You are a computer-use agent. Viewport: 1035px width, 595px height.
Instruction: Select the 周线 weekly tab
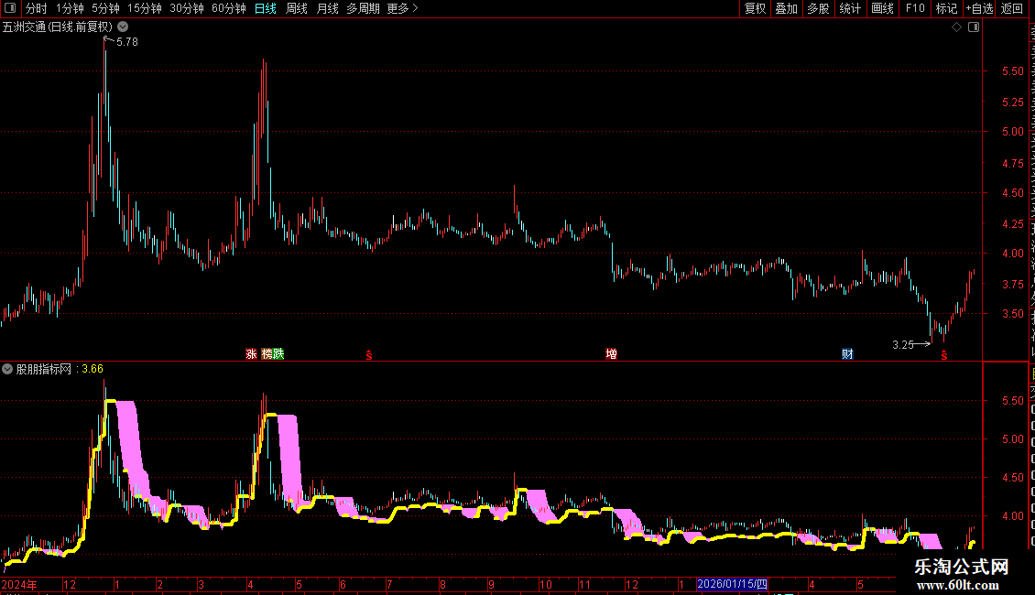click(x=297, y=8)
